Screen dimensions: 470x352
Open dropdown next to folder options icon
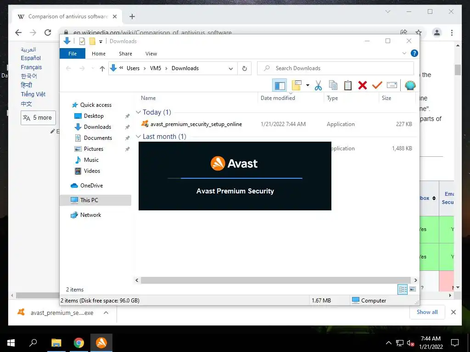tap(308, 85)
